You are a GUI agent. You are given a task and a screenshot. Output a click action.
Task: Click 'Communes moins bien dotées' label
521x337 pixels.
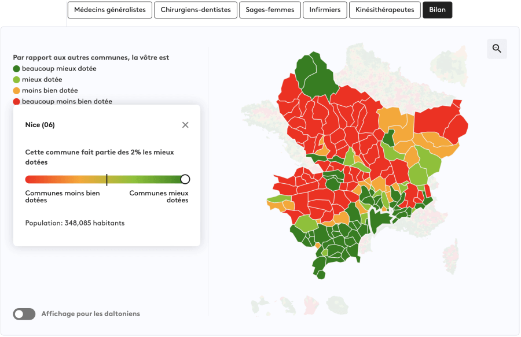pos(63,197)
